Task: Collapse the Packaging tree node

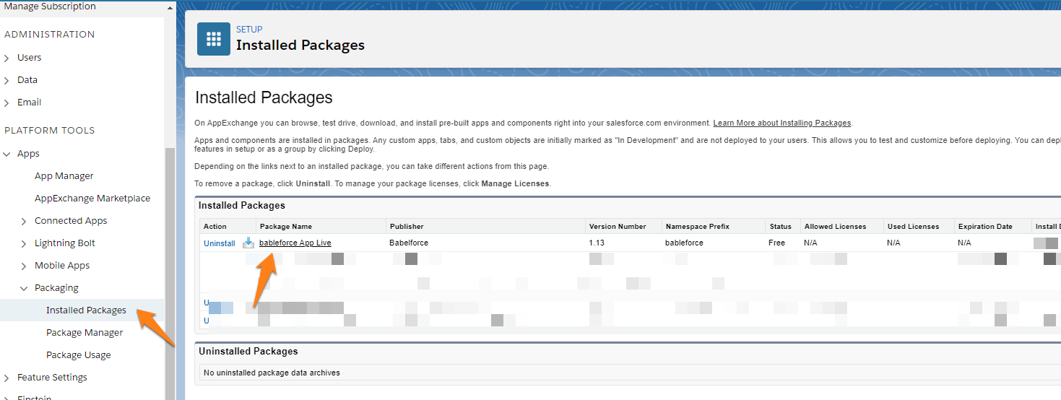Action: [25, 288]
